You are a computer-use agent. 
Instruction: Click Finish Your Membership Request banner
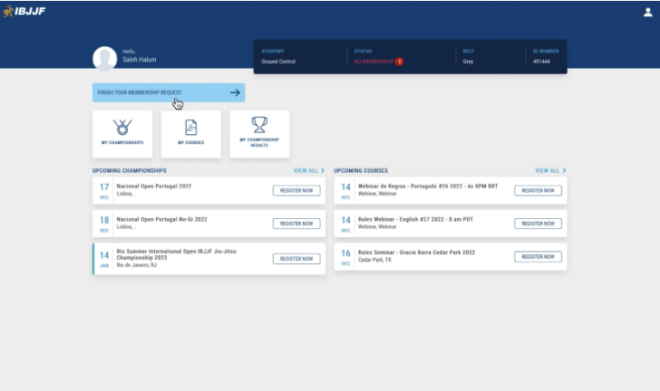coord(169,92)
